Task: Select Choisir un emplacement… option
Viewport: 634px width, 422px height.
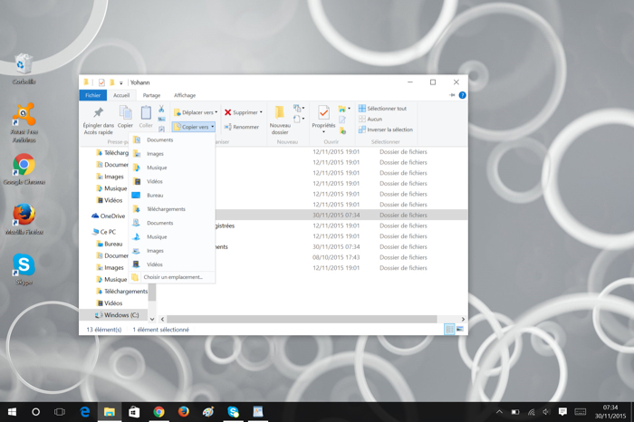Action: [172, 277]
